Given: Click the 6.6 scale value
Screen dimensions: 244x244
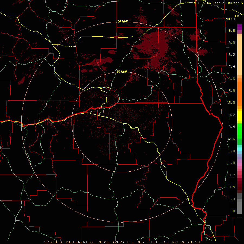Looking at the screenshot, I should click(x=232, y=79).
